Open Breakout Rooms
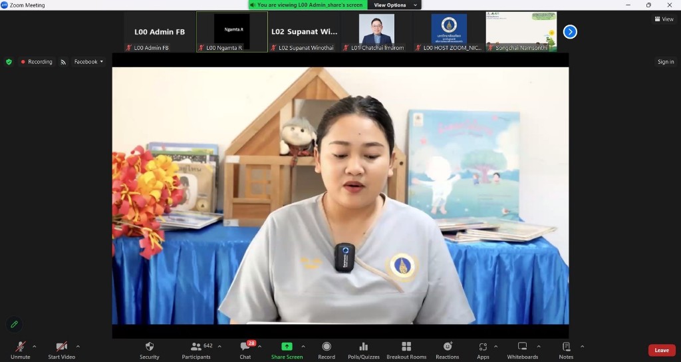This screenshot has height=362, width=681. coord(406,350)
